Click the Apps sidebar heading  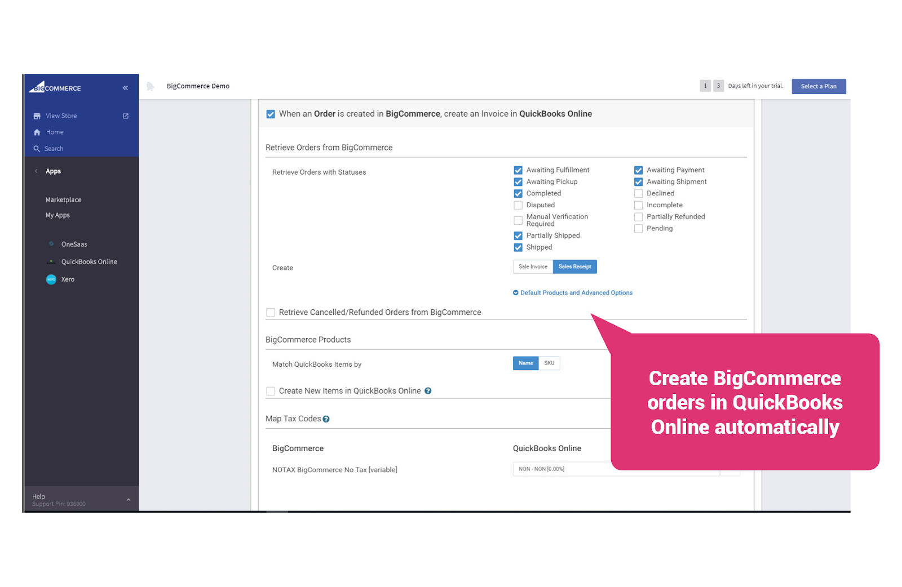tap(54, 171)
